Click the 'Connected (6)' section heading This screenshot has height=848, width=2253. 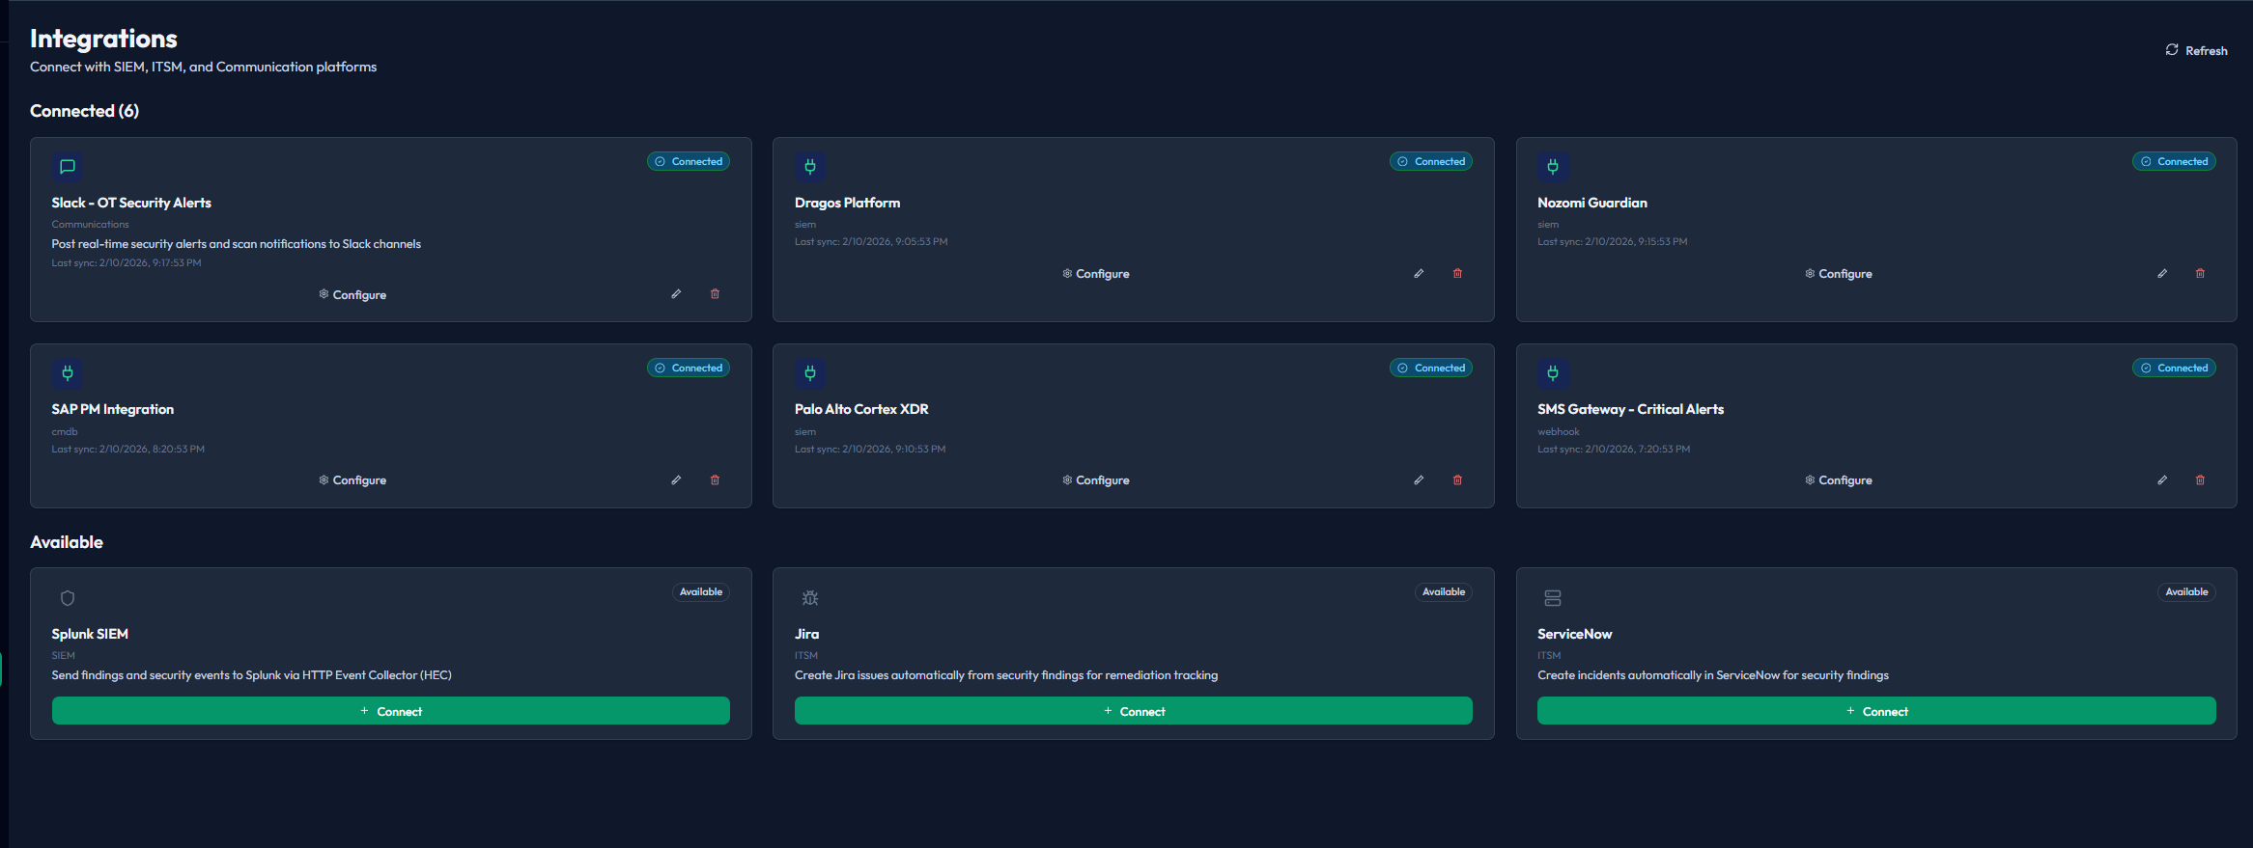coord(84,111)
